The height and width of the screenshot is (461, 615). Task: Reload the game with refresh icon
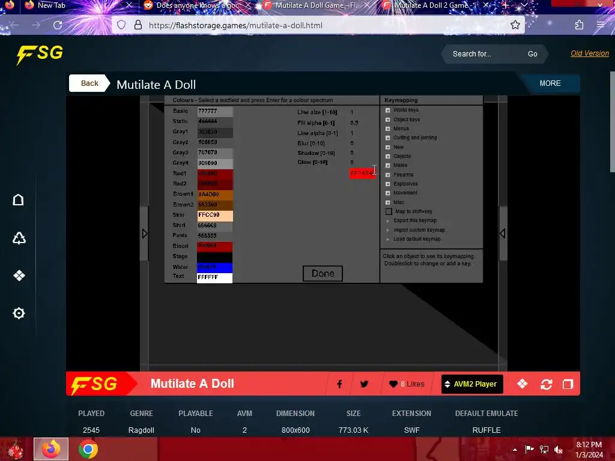[546, 384]
